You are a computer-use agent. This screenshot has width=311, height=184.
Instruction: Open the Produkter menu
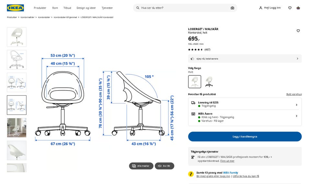[x=40, y=8]
